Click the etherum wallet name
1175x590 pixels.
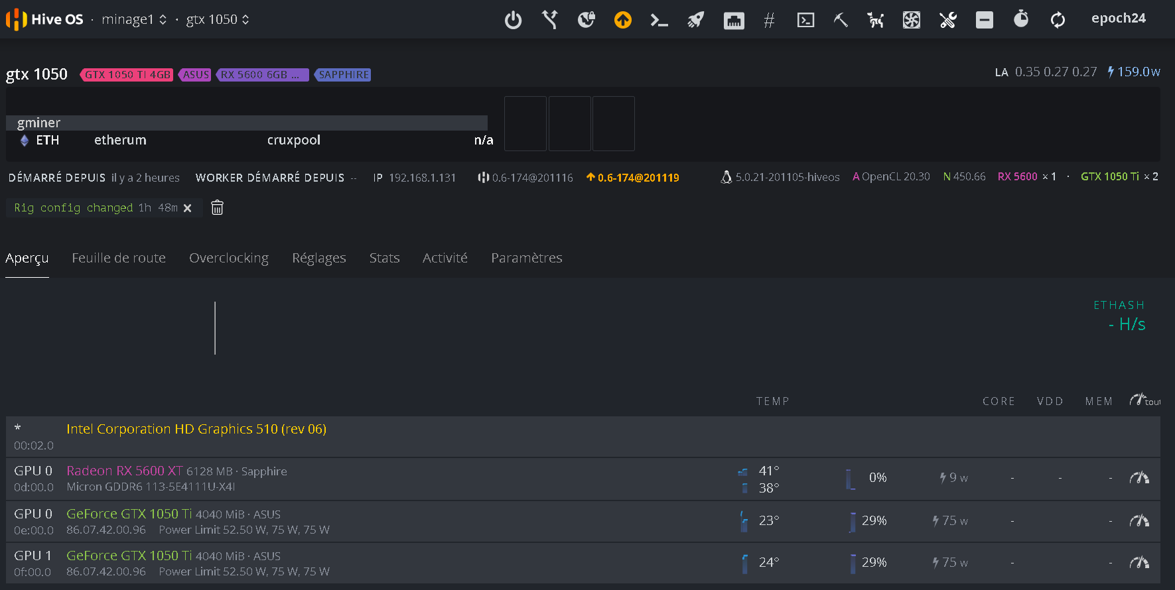click(x=120, y=140)
